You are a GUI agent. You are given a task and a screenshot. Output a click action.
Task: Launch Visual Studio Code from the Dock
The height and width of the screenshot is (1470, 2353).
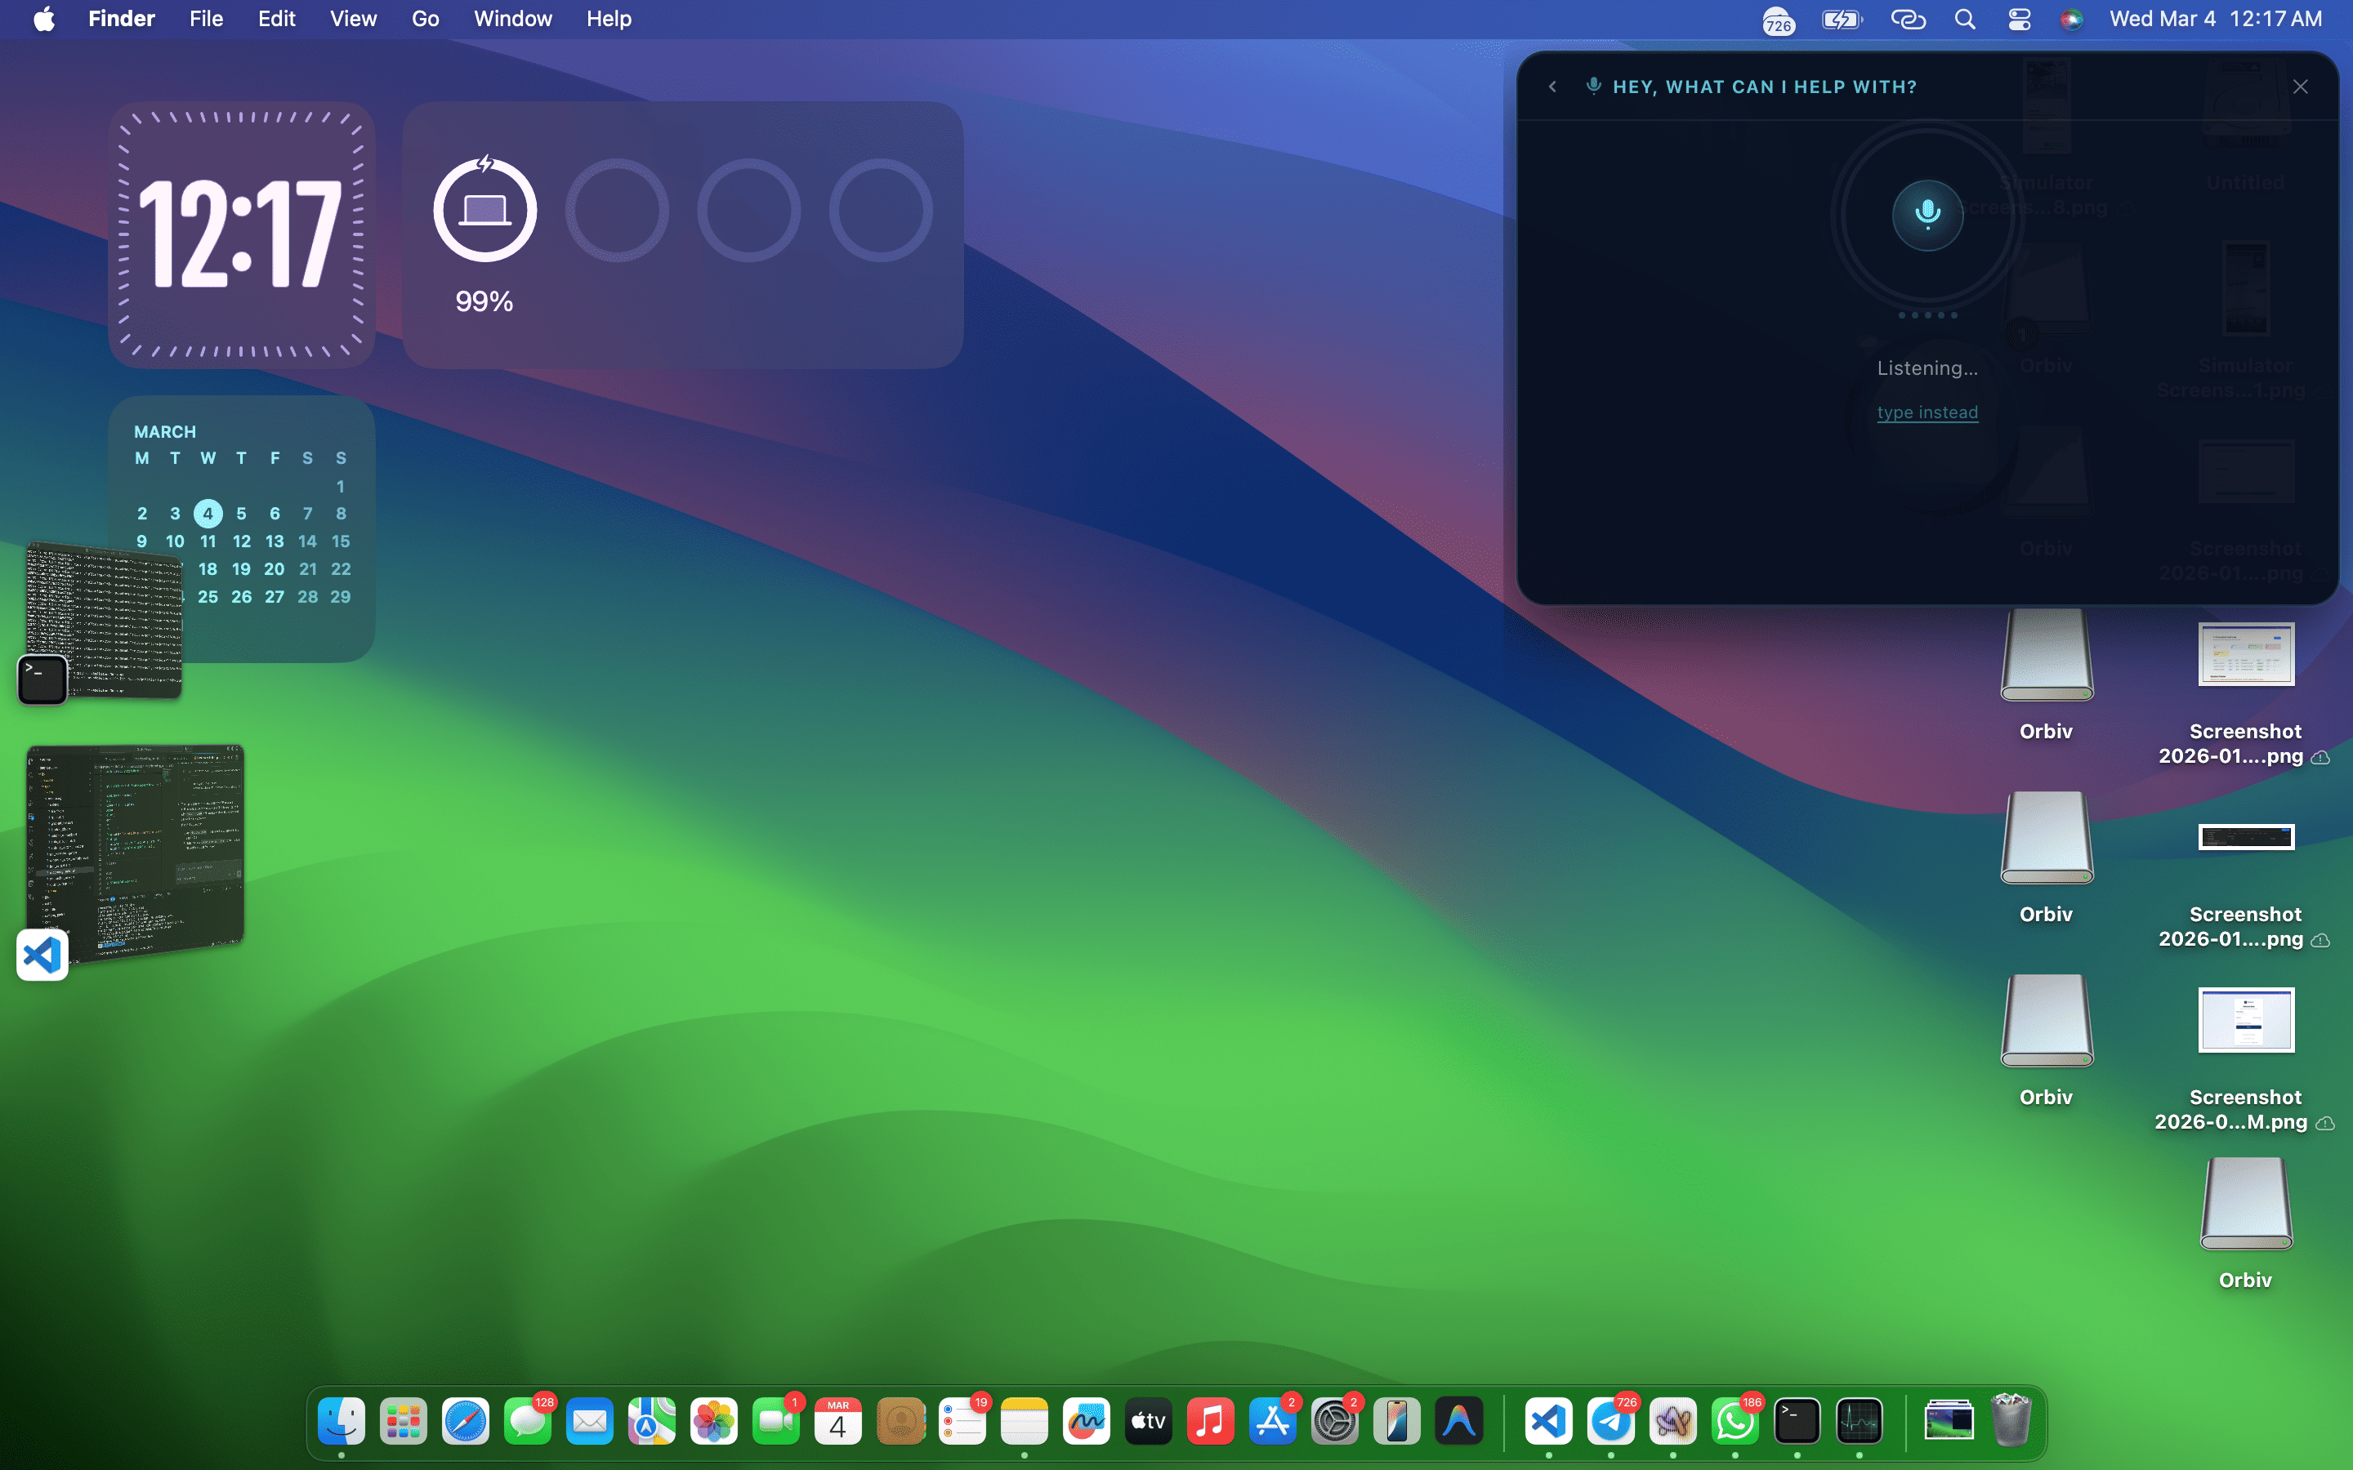click(1549, 1423)
